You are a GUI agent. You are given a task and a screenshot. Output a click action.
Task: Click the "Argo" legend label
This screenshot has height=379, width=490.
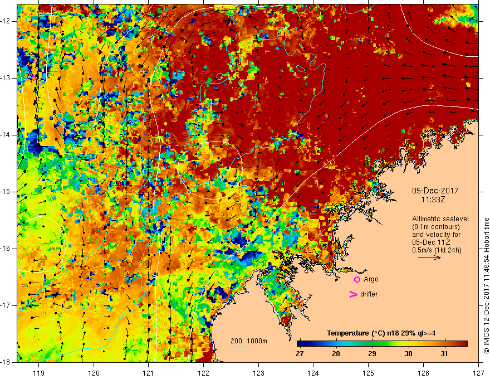pyautogui.click(x=371, y=279)
